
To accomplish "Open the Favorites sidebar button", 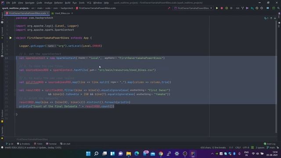I will (2, 133).
